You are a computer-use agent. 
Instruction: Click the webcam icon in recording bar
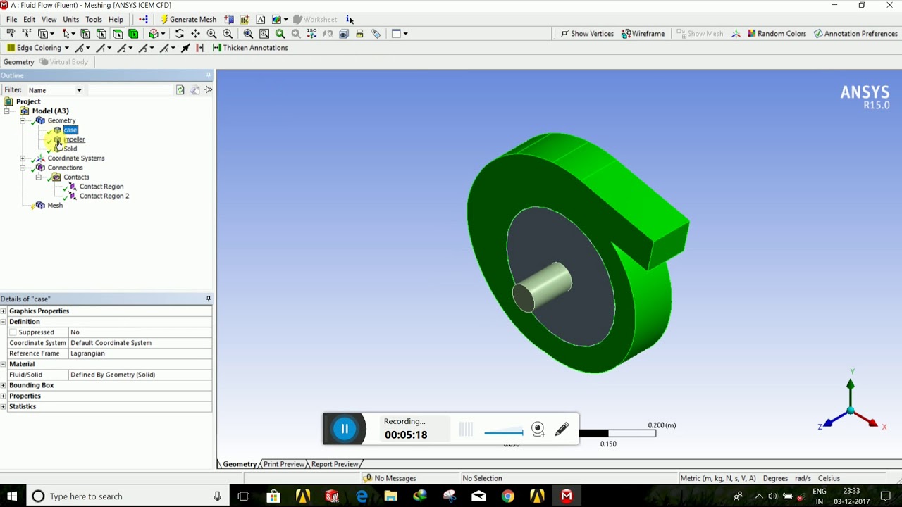tap(538, 429)
